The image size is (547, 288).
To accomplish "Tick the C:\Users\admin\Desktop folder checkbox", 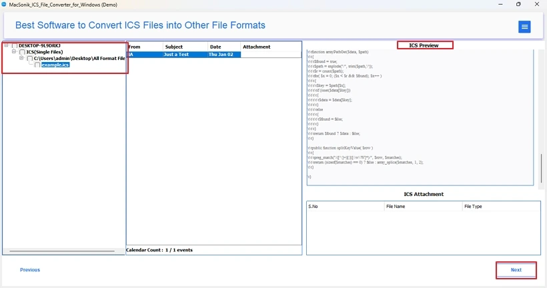I will point(29,59).
